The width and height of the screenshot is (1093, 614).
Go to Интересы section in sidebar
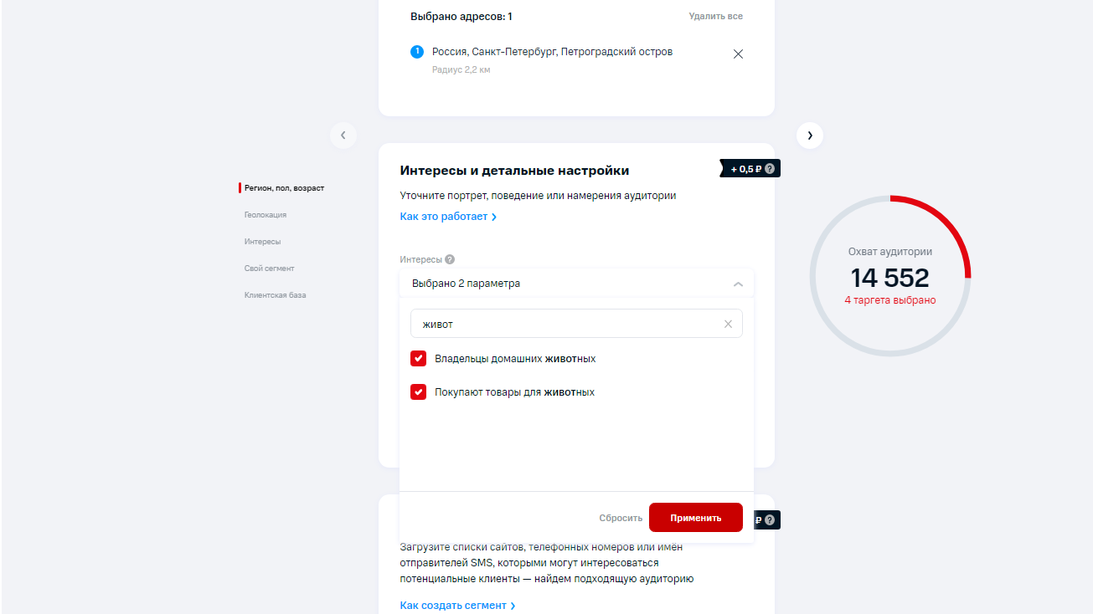263,242
